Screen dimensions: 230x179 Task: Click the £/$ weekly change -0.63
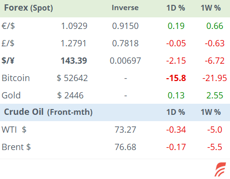[x=215, y=43]
